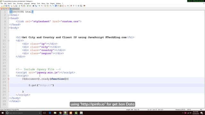
Task: Open Find with the binoculars icon
Action: click(x=33, y=6)
